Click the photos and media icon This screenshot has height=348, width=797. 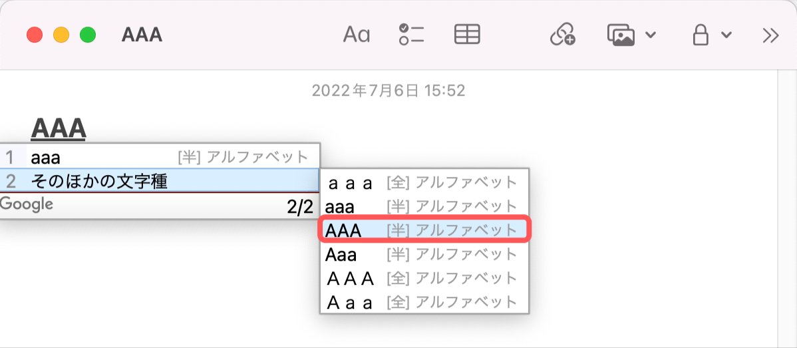(x=621, y=35)
